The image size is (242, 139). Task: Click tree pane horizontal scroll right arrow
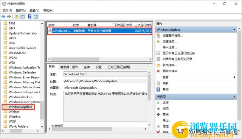(x=38, y=131)
